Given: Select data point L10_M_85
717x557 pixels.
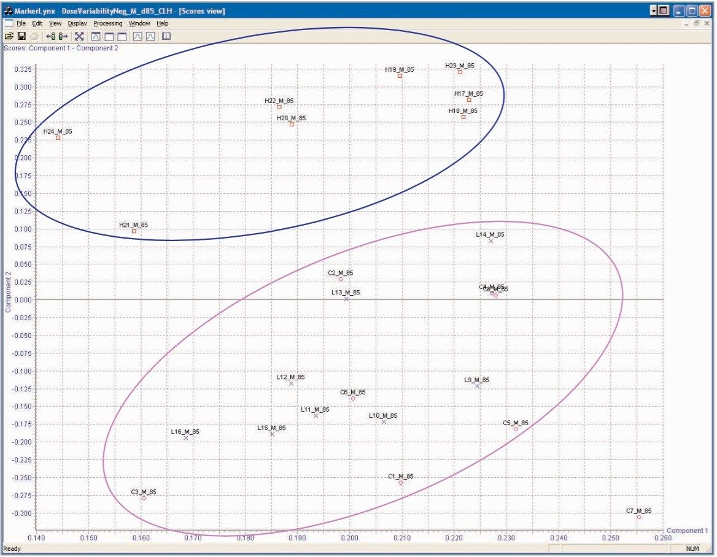Looking at the screenshot, I should tap(384, 422).
